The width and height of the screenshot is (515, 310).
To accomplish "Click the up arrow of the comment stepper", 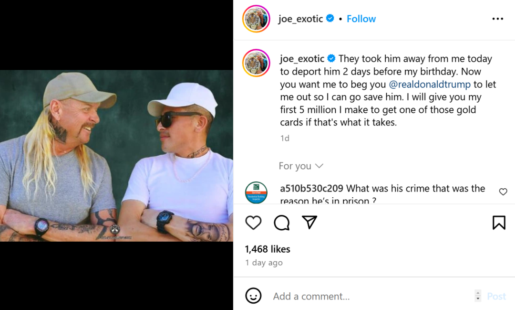I will (477, 293).
